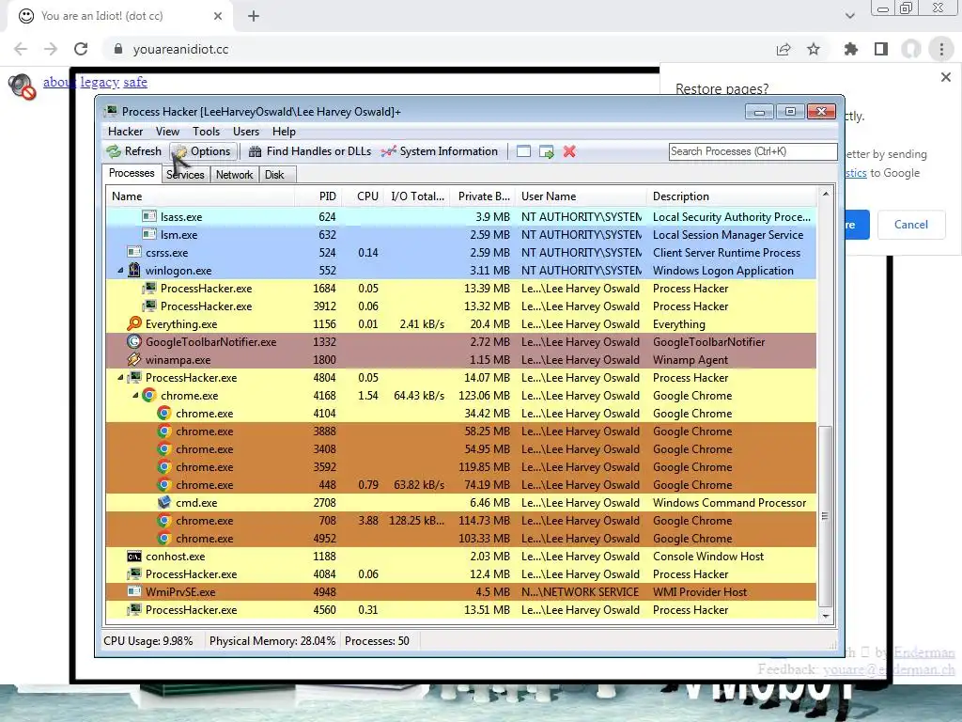This screenshot has width=962, height=722.
Task: Click the find window and thread icon
Action: click(547, 151)
